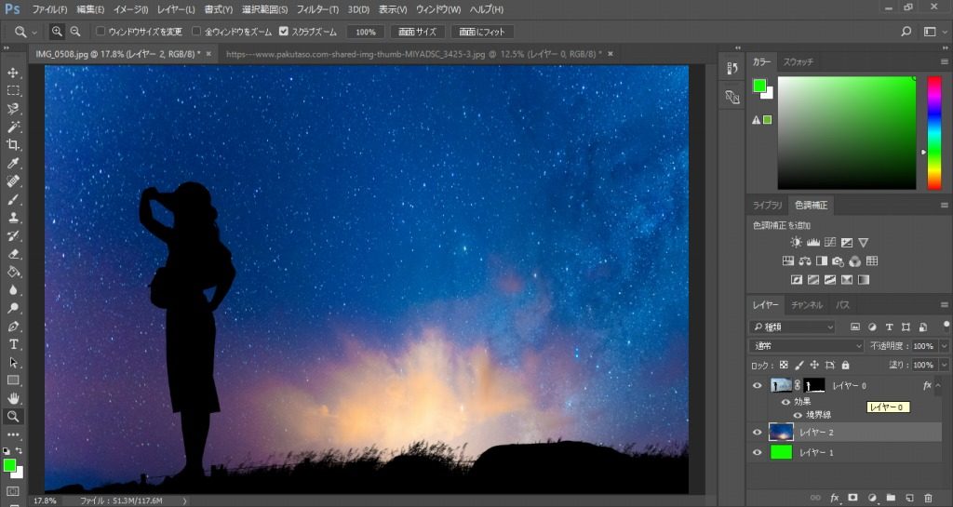
Task: Select the green レイヤー 1 thumbnail
Action: point(781,452)
